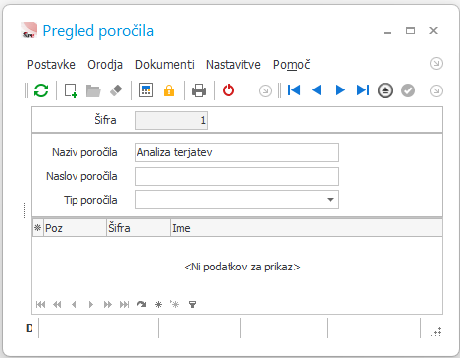Grid navigator: previous row arrow
Screen dimensions: 460x358
pyautogui.click(x=74, y=304)
